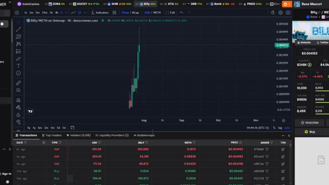
Task: Open the Top Traders tab
Action: tap(51, 135)
